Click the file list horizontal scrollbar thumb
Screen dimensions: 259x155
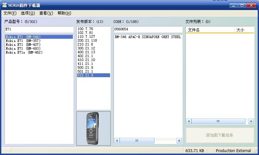pyautogui.click(x=218, y=121)
